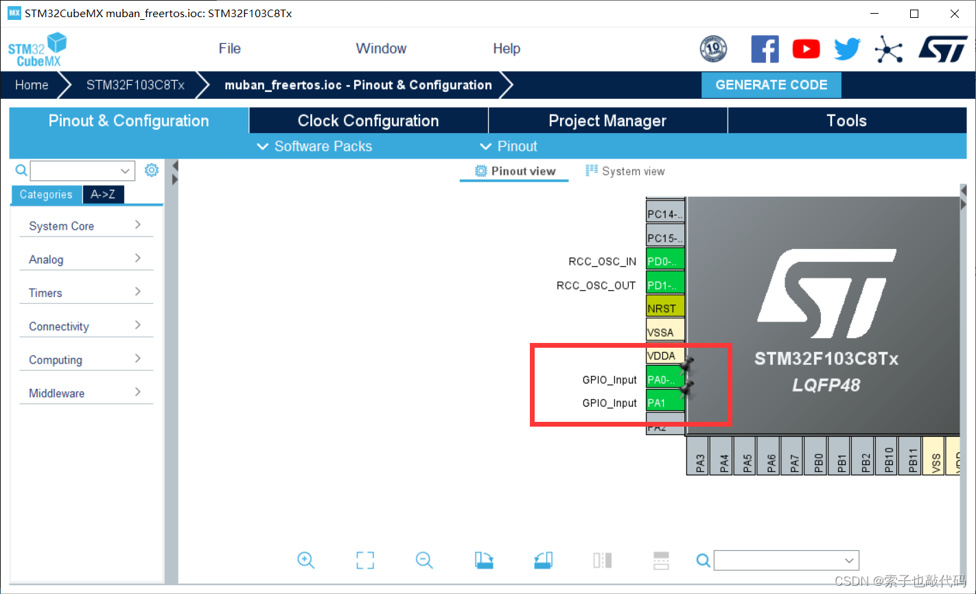Expand the Computing category

(86, 360)
